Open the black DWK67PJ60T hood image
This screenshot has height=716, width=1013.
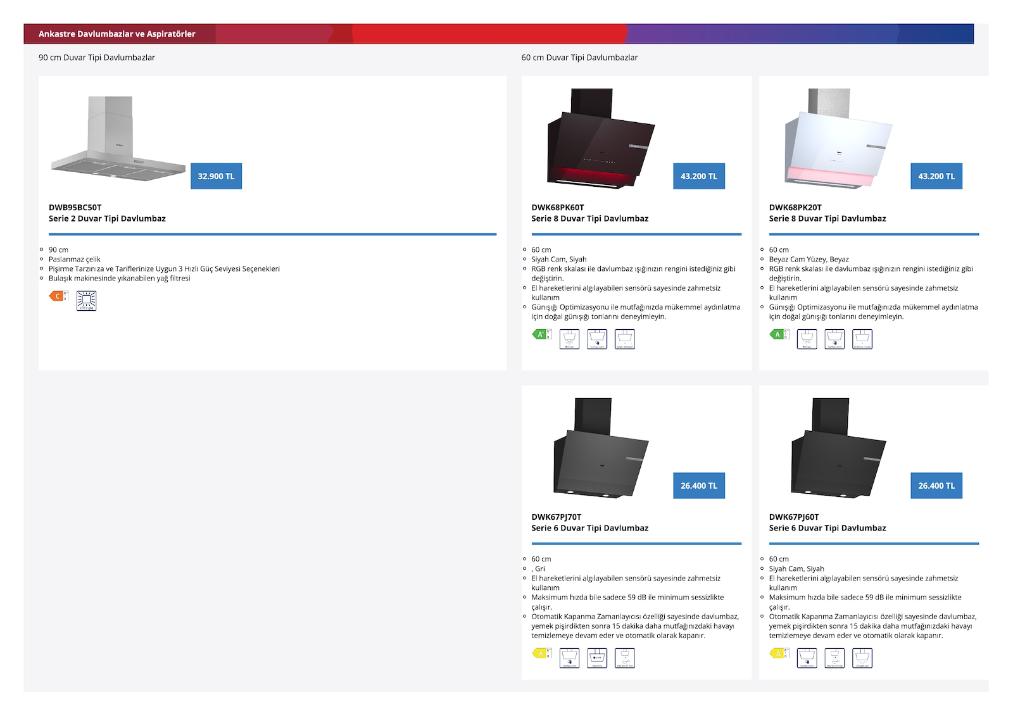point(838,448)
